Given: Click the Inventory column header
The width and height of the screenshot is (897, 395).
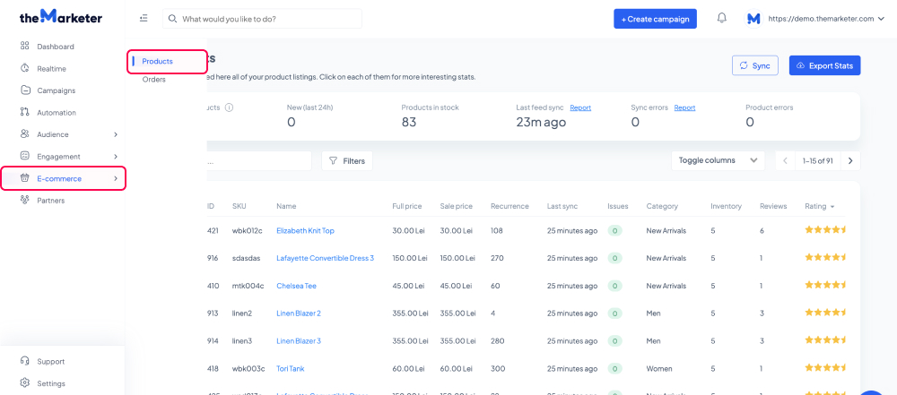Looking at the screenshot, I should (x=726, y=206).
